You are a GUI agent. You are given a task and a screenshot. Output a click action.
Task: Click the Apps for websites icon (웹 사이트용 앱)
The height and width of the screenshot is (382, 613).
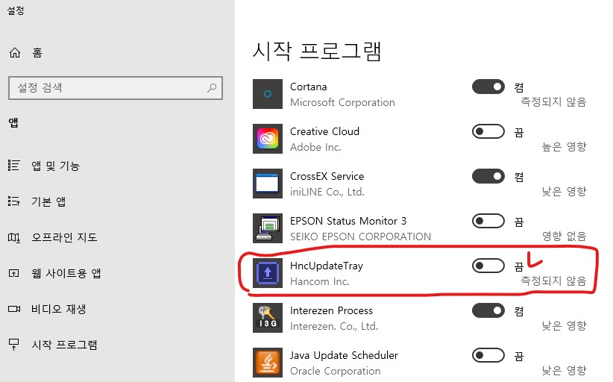(14, 273)
